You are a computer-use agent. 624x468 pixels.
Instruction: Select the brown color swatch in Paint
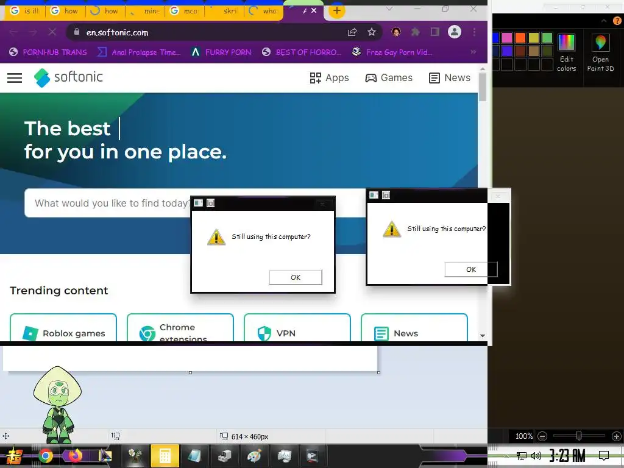click(x=520, y=51)
